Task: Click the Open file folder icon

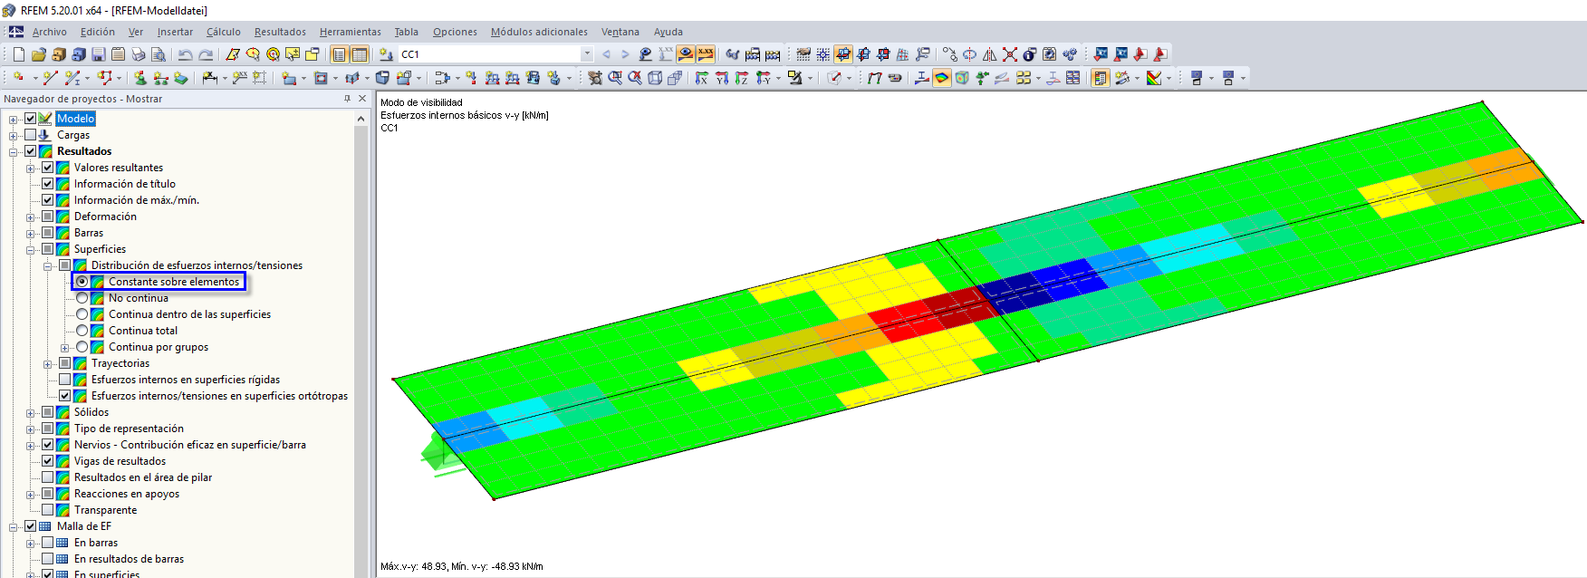Action: click(x=39, y=54)
